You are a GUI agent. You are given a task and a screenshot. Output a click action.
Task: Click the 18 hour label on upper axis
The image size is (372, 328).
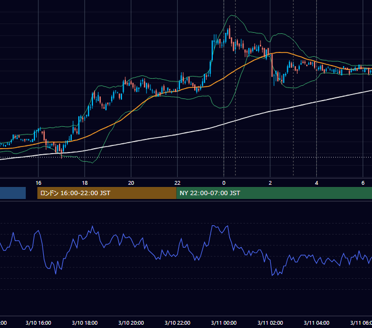coord(85,183)
